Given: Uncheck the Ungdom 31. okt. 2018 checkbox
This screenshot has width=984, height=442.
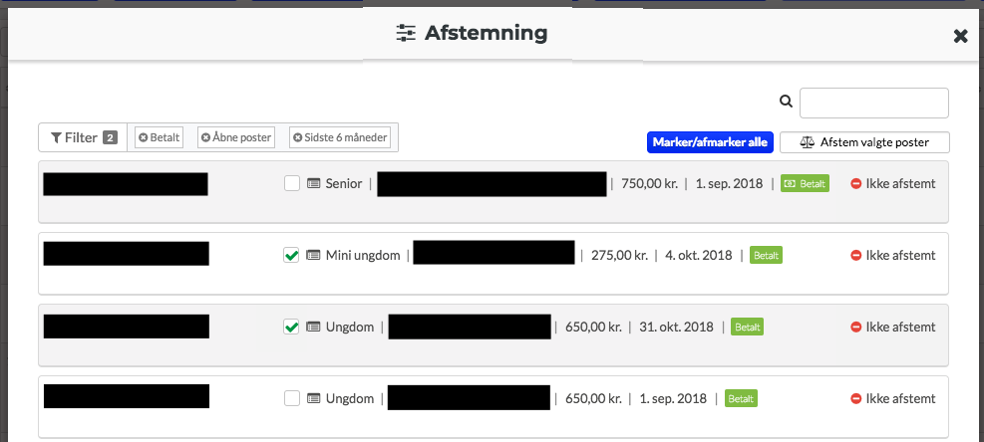Looking at the screenshot, I should click(x=291, y=327).
